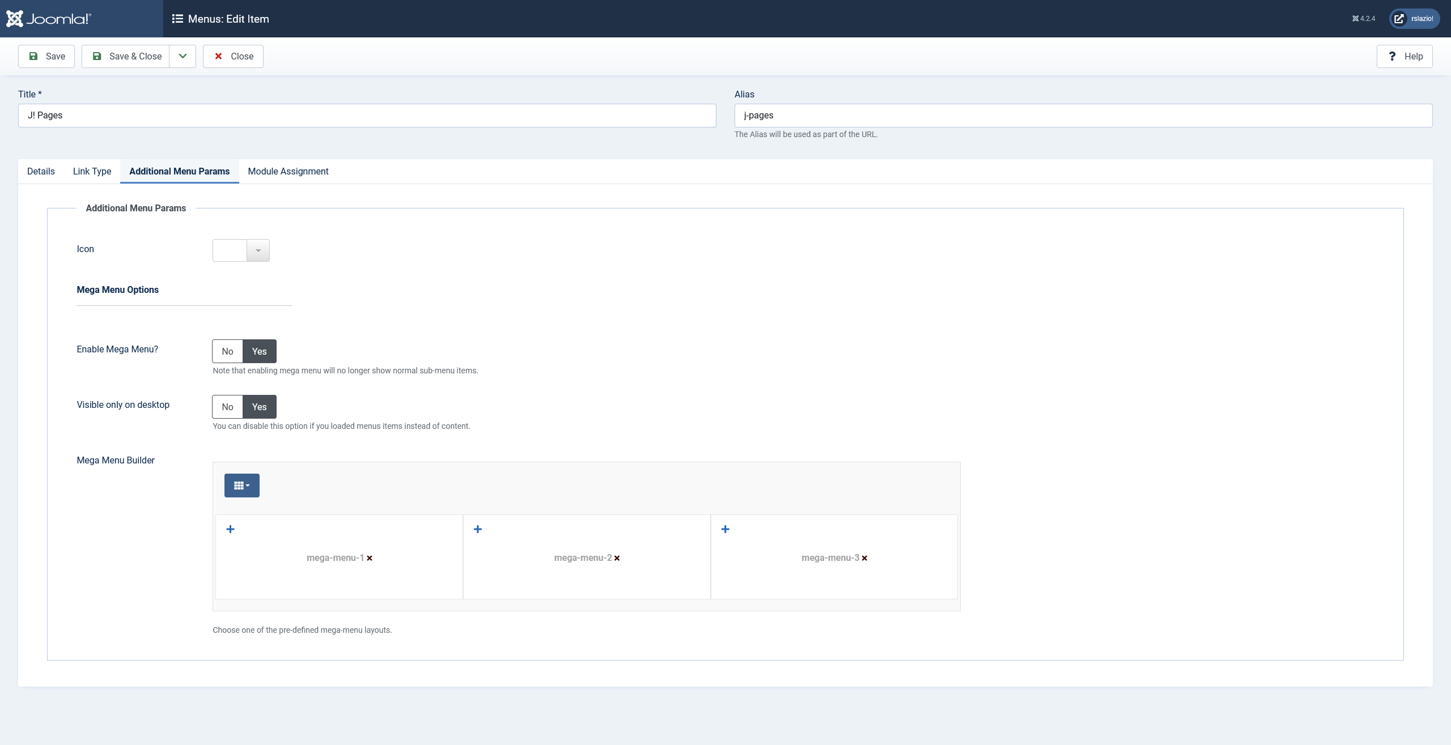The image size is (1451, 745).
Task: Remove mega-menu-2 with its x icon
Action: click(x=617, y=558)
